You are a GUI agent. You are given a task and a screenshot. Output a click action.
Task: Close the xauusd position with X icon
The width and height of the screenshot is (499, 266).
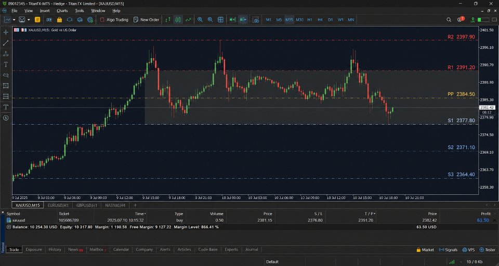tap(494, 220)
